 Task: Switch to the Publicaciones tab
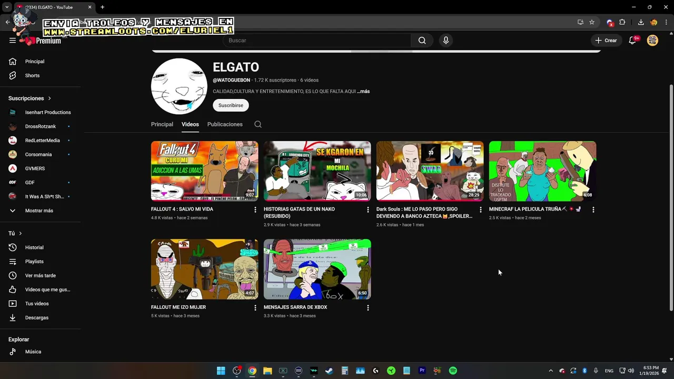pos(225,124)
